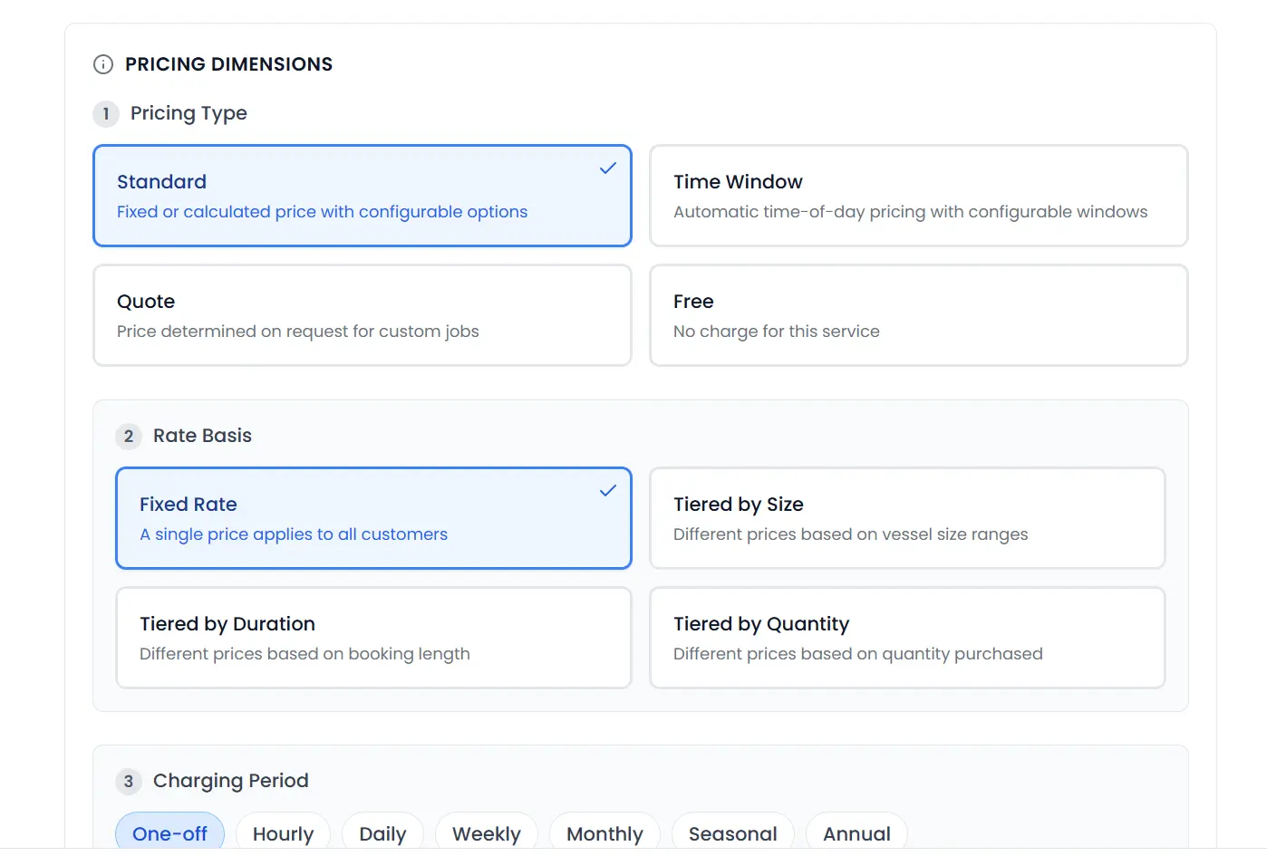Switch to the Monthly charging period
Viewport: 1267px width, 856px height.
(x=604, y=833)
